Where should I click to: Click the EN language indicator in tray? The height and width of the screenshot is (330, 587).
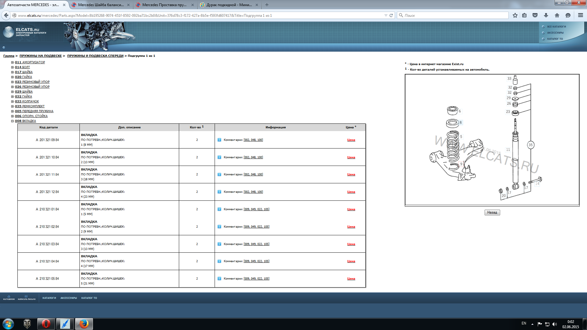524,323
